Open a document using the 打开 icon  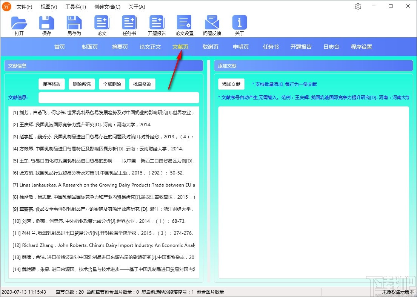[x=19, y=24]
